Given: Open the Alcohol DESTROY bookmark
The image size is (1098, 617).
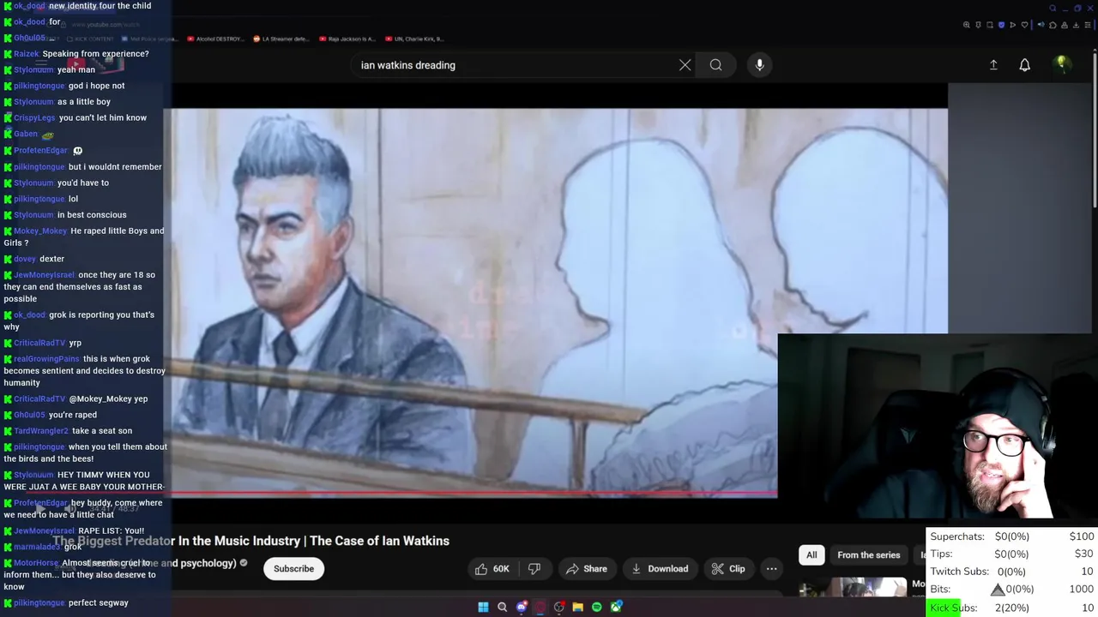Looking at the screenshot, I should [215, 39].
